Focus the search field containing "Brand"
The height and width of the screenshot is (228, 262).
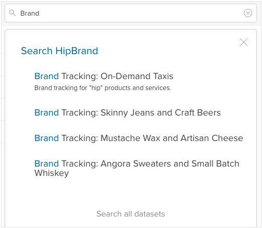[131, 13]
